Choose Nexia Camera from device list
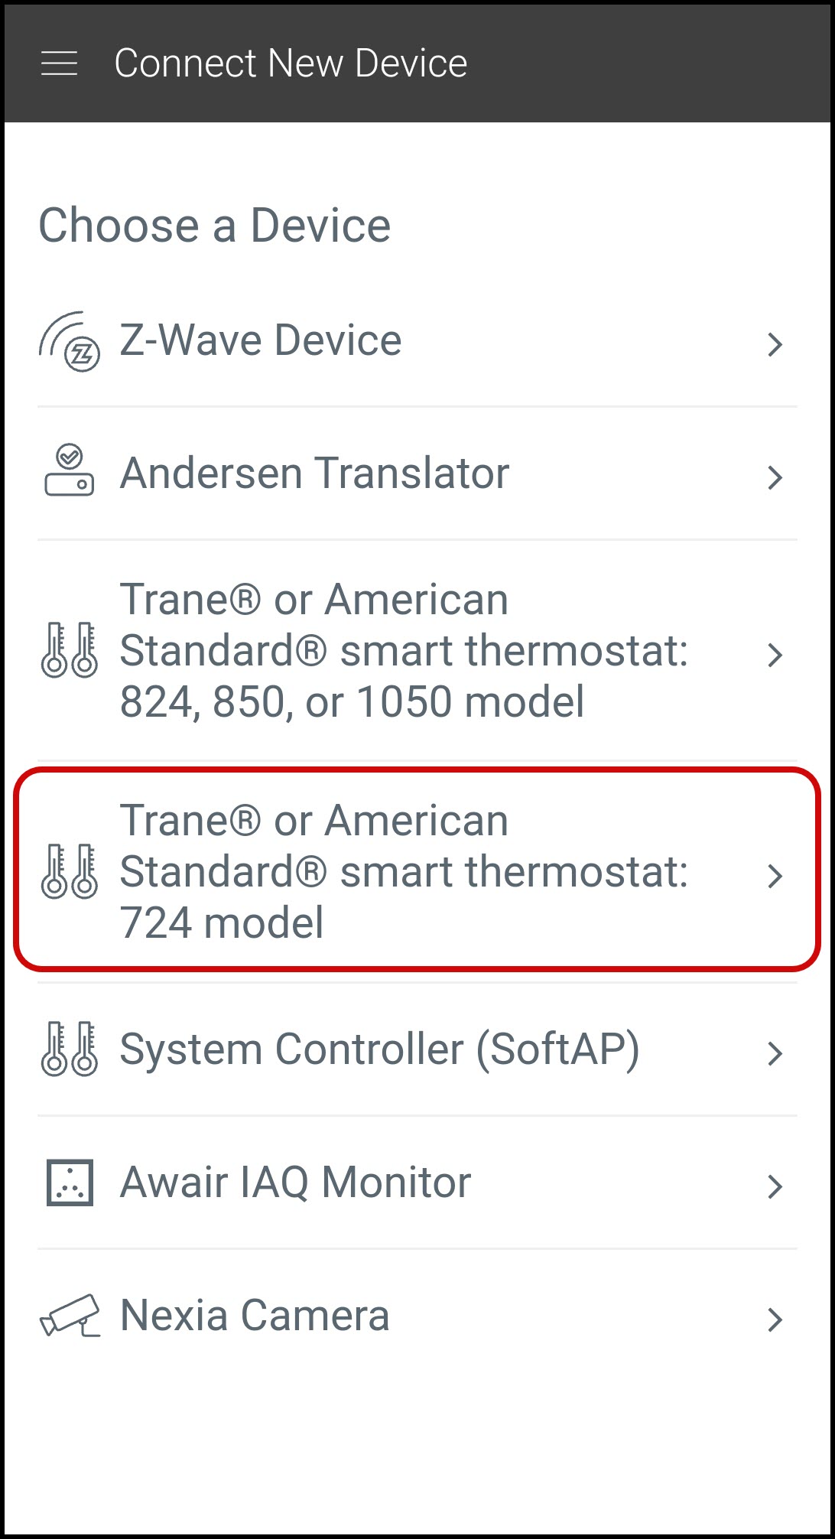This screenshot has width=835, height=1539. (x=255, y=1316)
